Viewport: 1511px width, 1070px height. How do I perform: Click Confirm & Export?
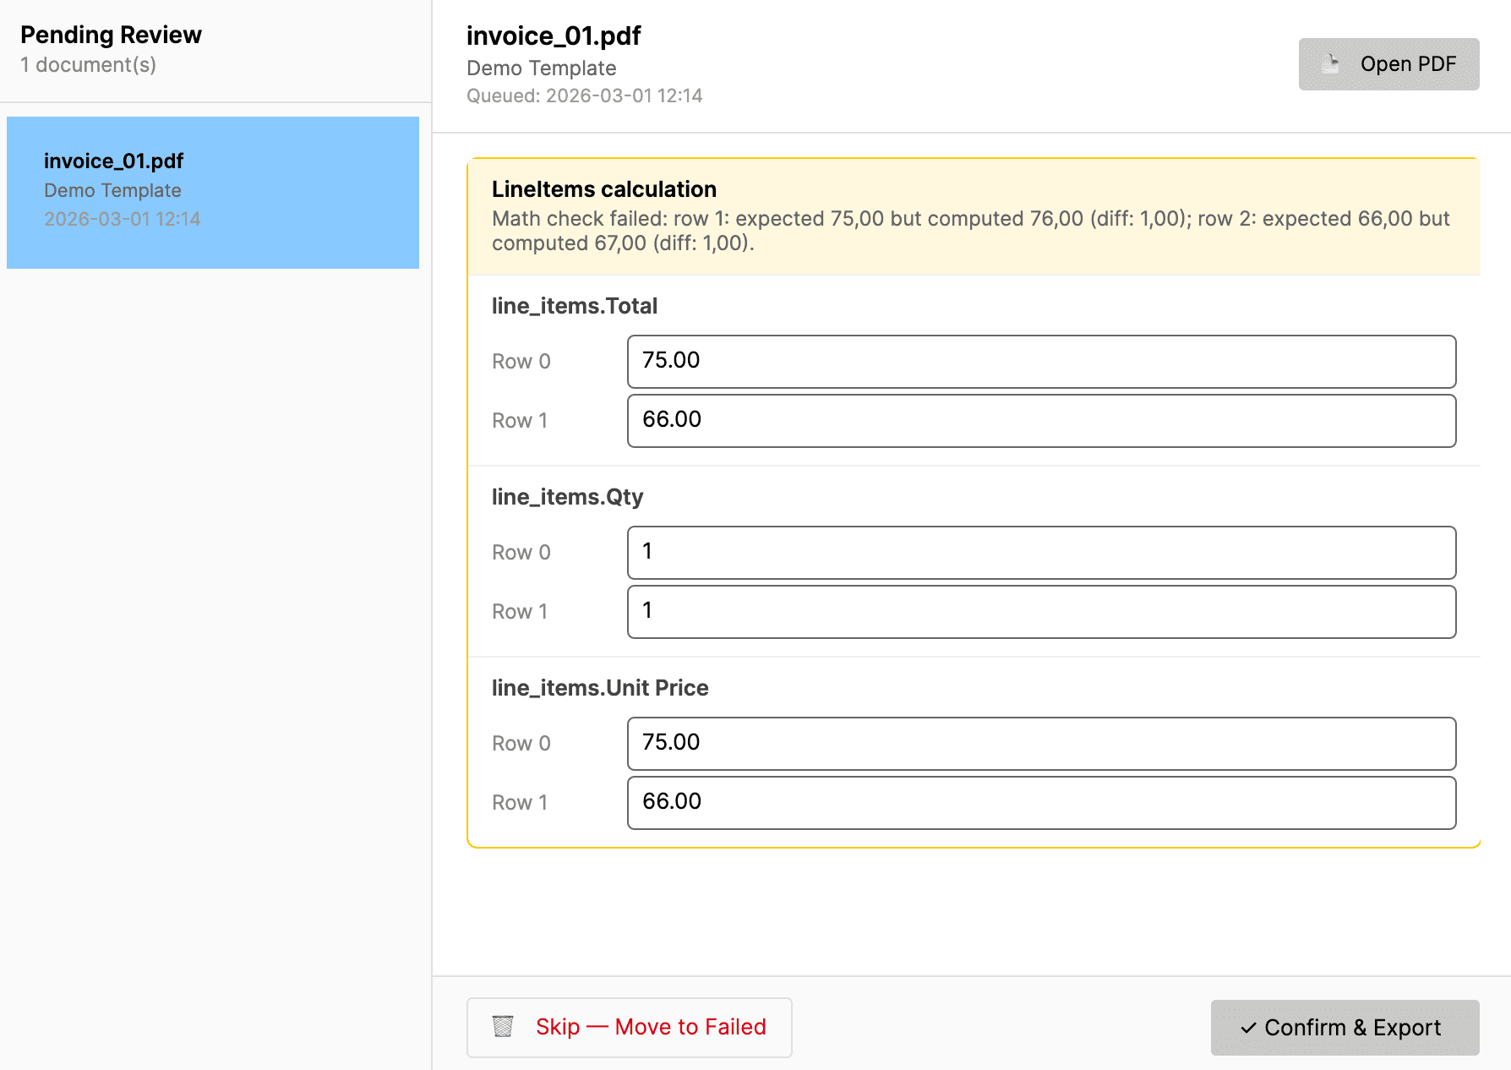1345,1028
